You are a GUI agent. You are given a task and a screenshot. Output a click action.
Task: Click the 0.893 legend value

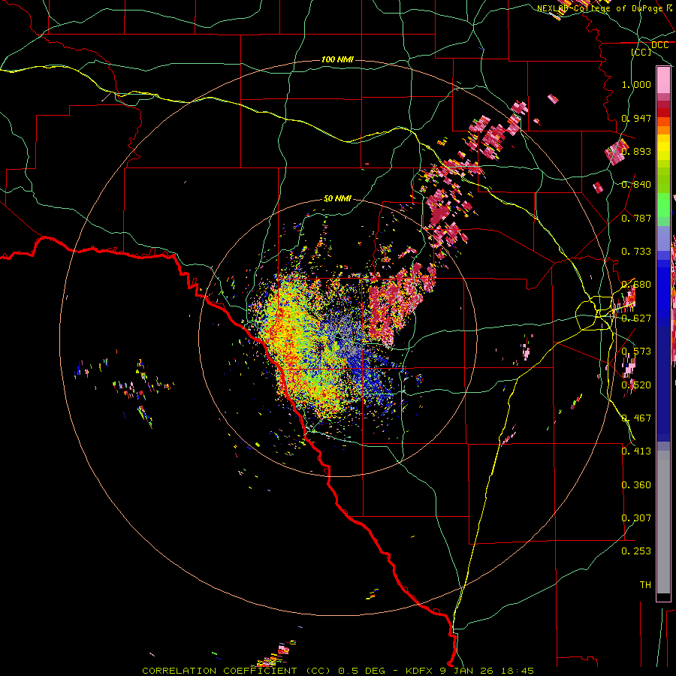(636, 151)
